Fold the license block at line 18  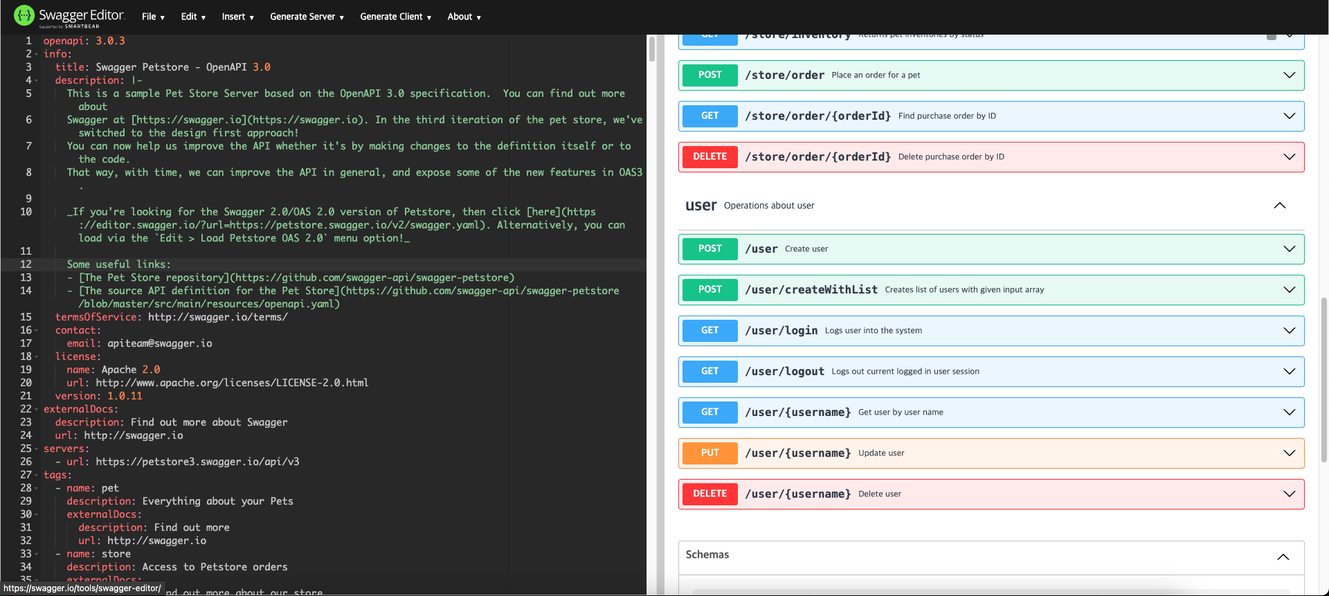point(36,356)
